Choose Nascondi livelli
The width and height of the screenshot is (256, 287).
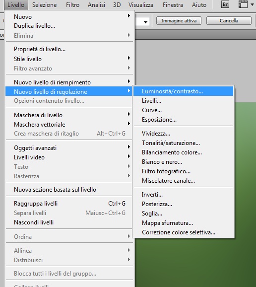(x=69, y=222)
